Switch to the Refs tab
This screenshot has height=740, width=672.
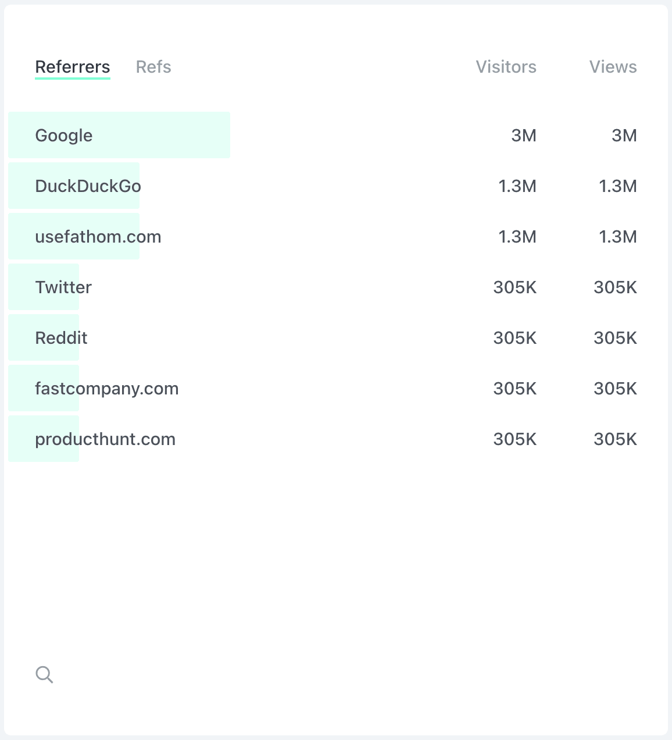point(153,66)
